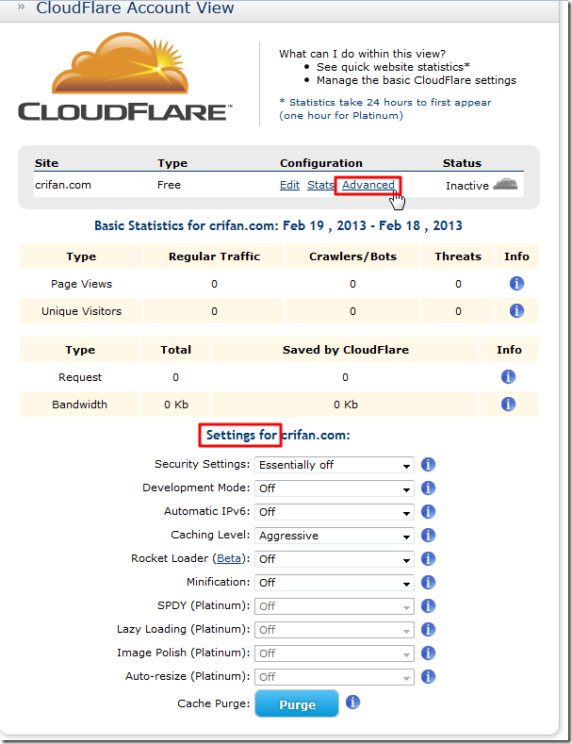
Task: Open info for Security Settings
Action: (x=428, y=465)
